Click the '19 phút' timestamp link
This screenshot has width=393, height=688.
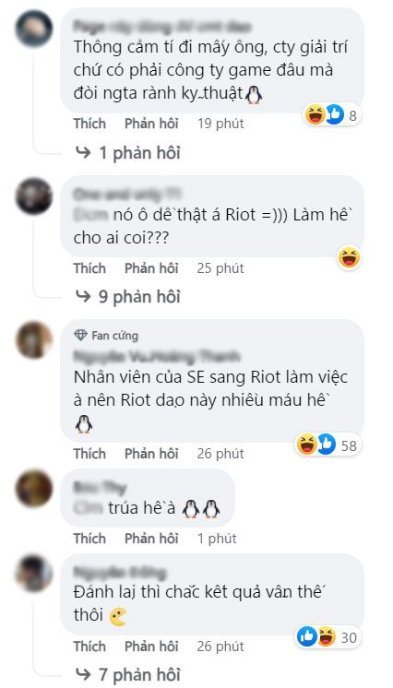point(220,124)
